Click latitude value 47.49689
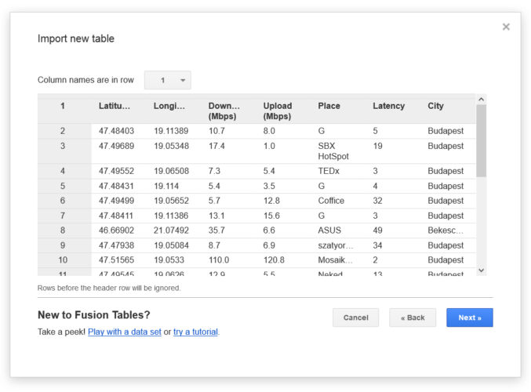This screenshot has height=392, width=531. pos(116,146)
